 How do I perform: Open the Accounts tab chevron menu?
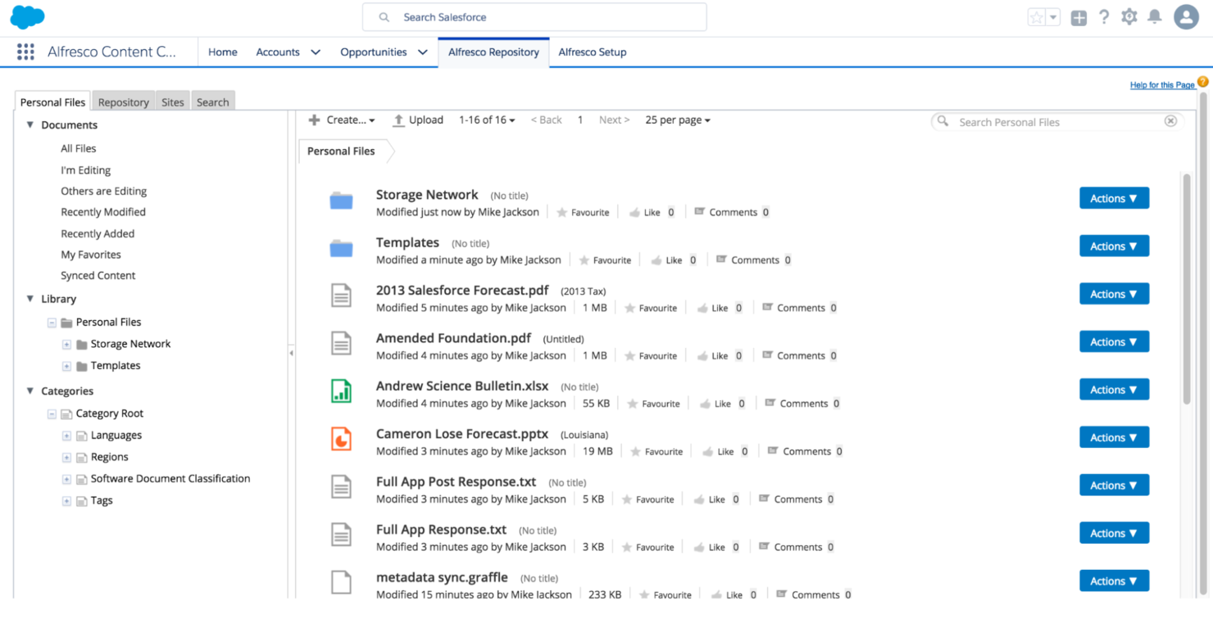(316, 52)
